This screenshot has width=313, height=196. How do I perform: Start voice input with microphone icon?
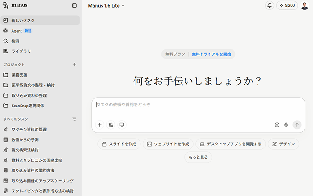(286, 125)
